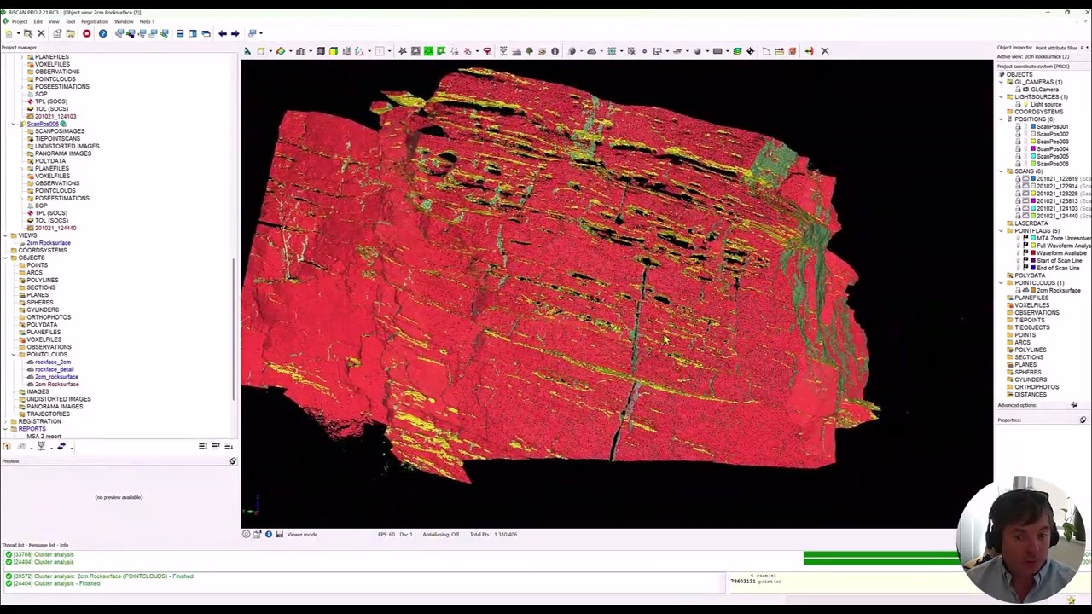Click the forward navigation arrow icon
Image resolution: width=1092 pixels, height=614 pixels.
point(235,33)
